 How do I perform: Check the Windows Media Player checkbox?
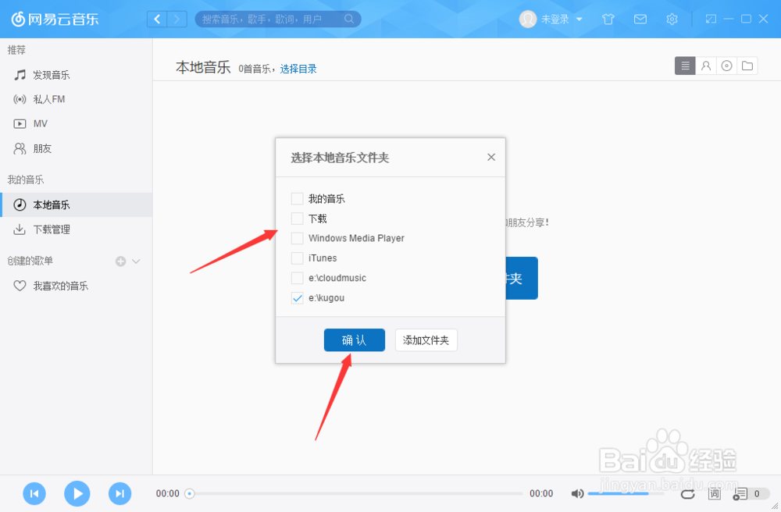(297, 238)
